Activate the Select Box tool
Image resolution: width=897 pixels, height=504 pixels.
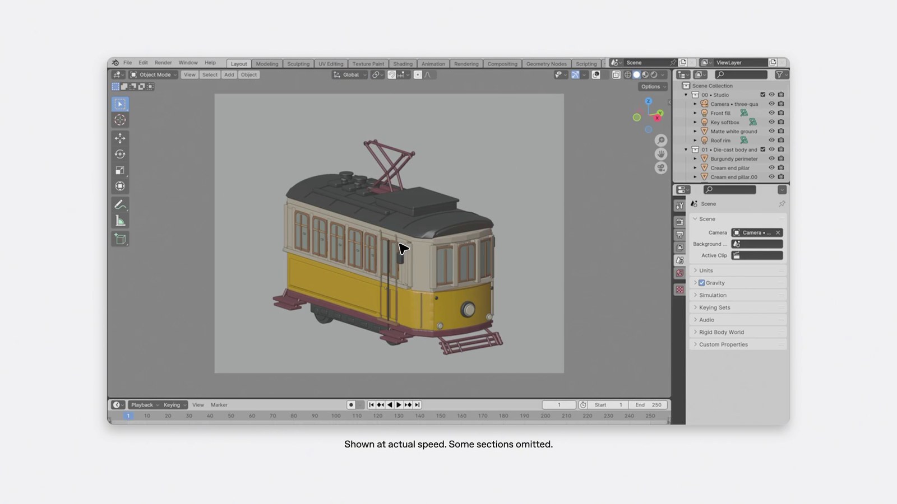[120, 104]
